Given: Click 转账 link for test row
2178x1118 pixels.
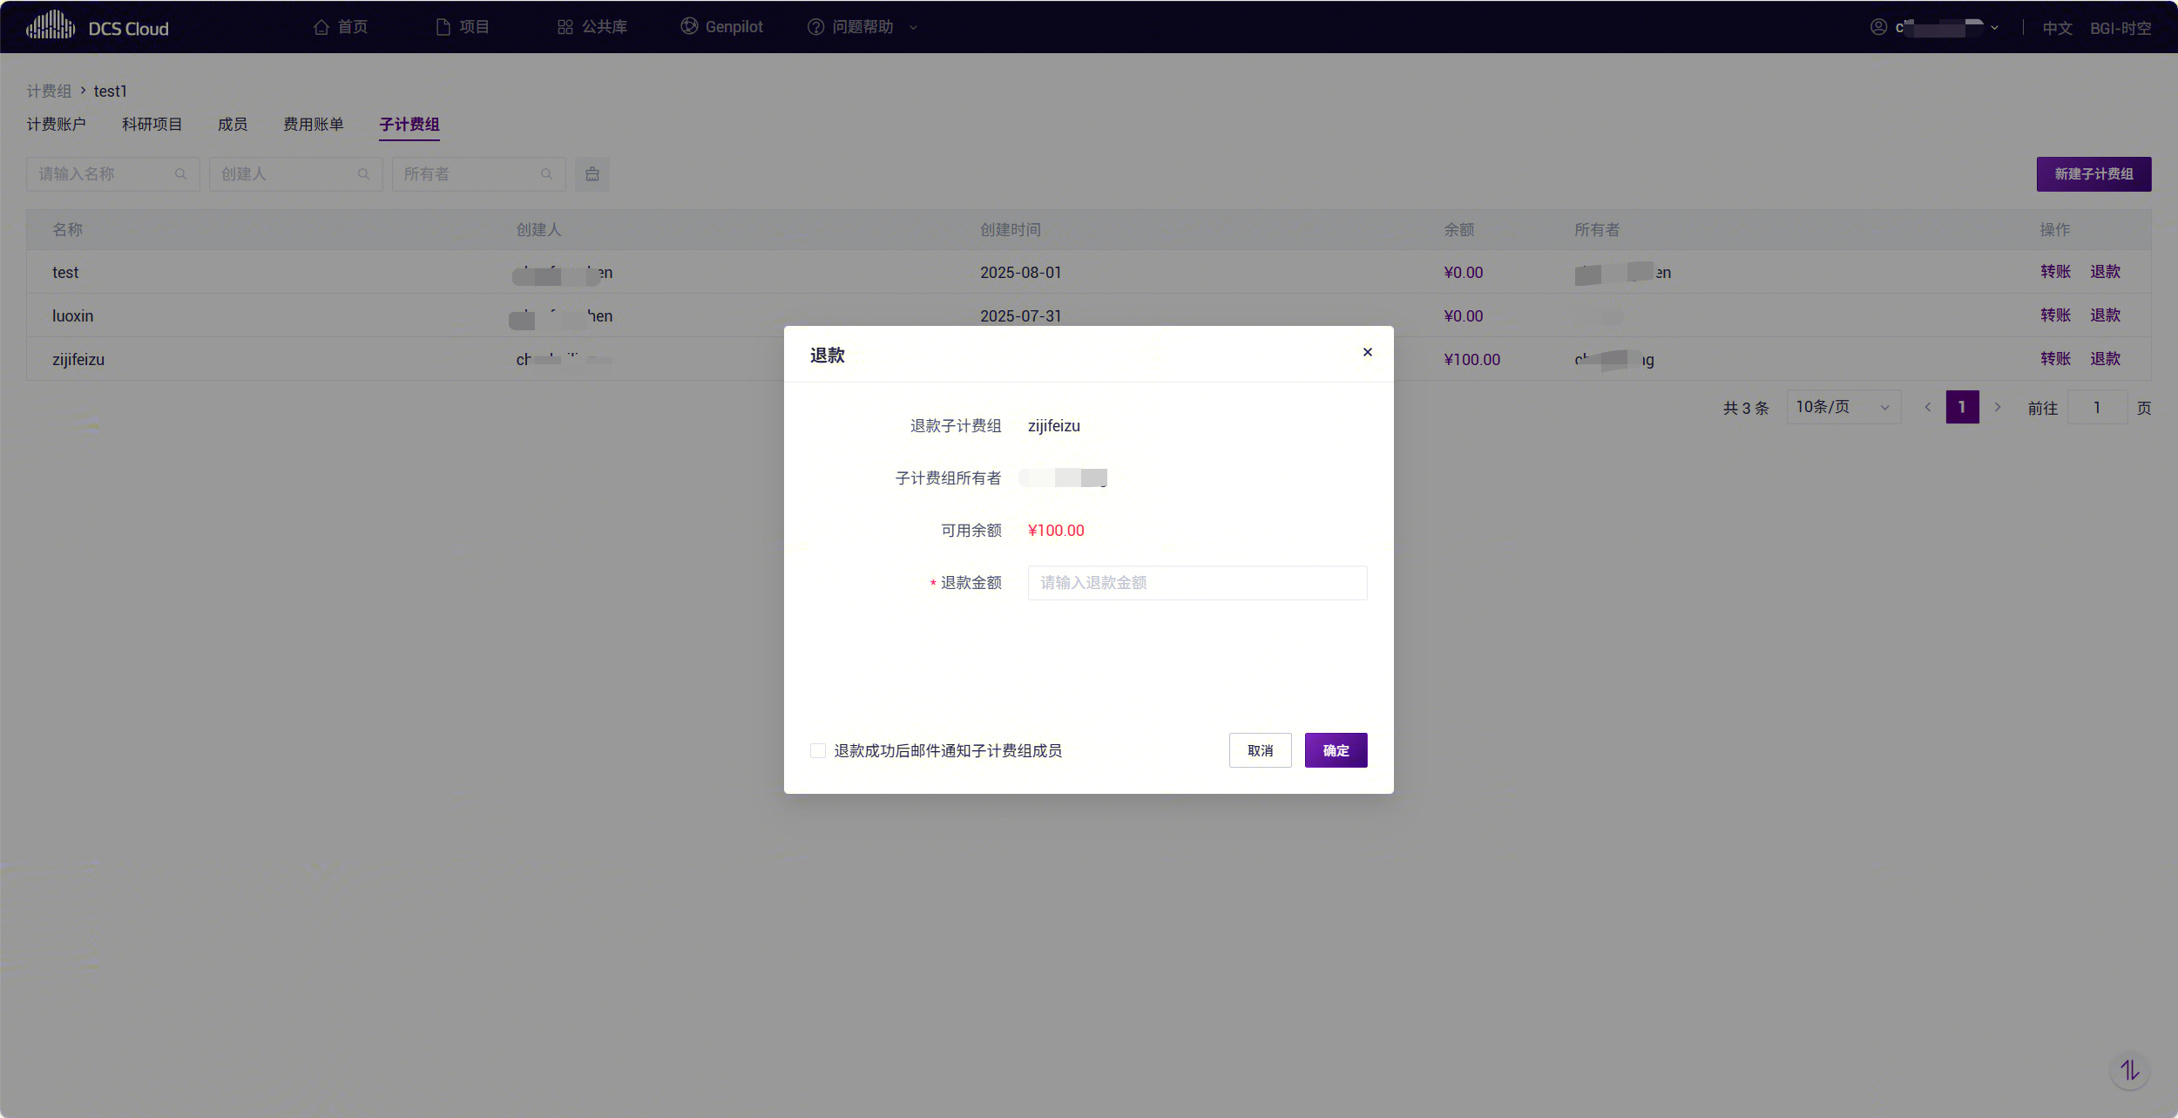Looking at the screenshot, I should [x=2055, y=272].
